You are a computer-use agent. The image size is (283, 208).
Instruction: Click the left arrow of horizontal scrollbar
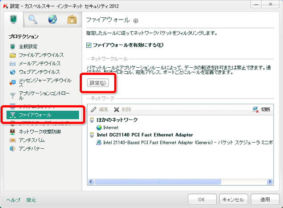point(91,181)
